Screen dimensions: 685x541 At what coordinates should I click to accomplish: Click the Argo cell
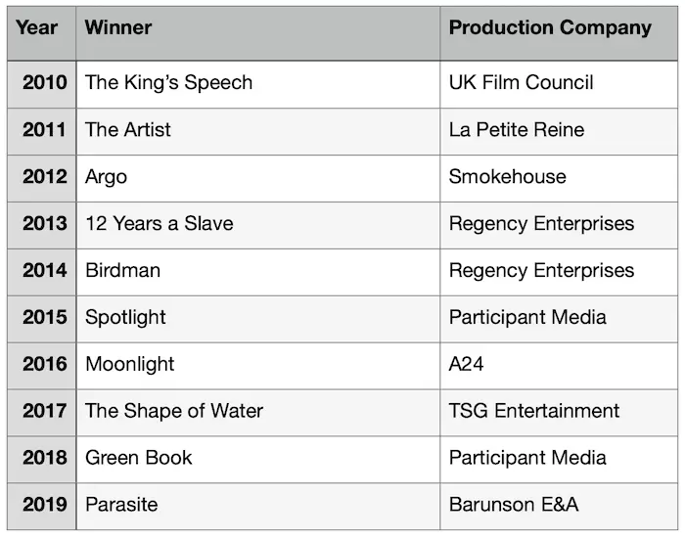click(258, 178)
